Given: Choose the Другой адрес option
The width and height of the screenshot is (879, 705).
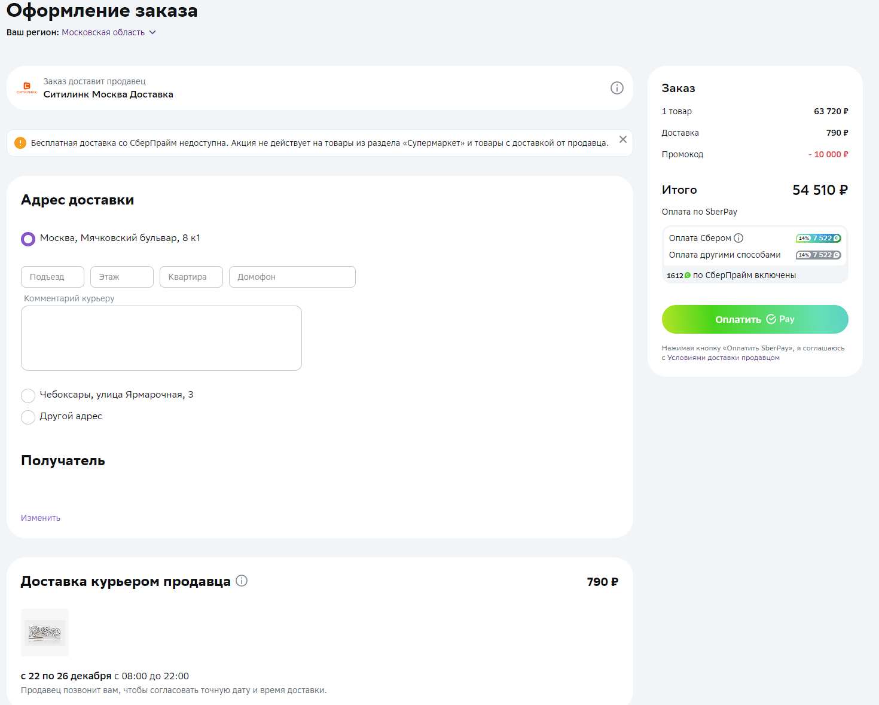Looking at the screenshot, I should tap(28, 417).
